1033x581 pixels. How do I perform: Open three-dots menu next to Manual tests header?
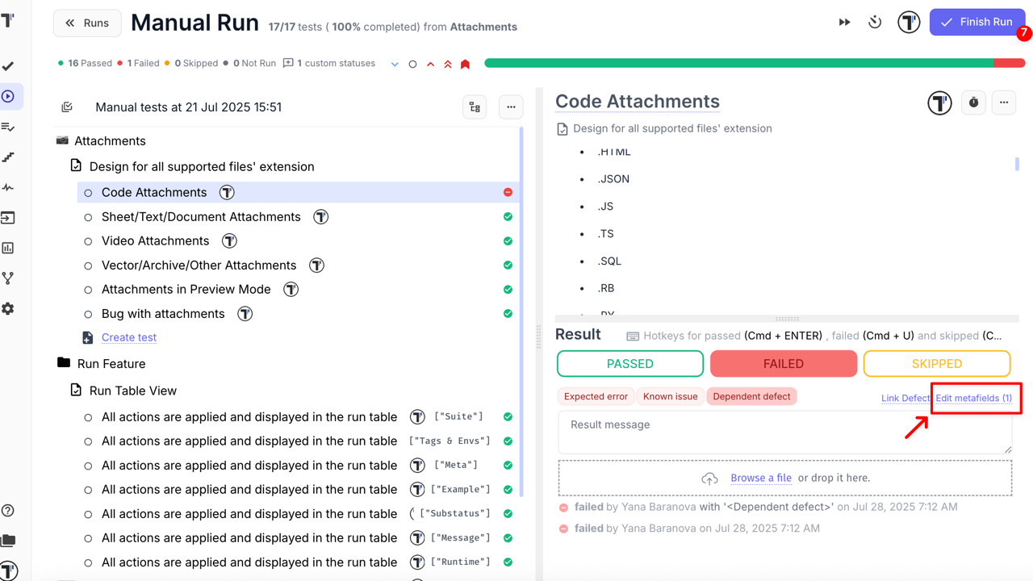(x=510, y=107)
